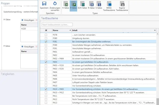The image size is (159, 105).
Task: Click the Textbausteine search field
Action: coord(57,25)
